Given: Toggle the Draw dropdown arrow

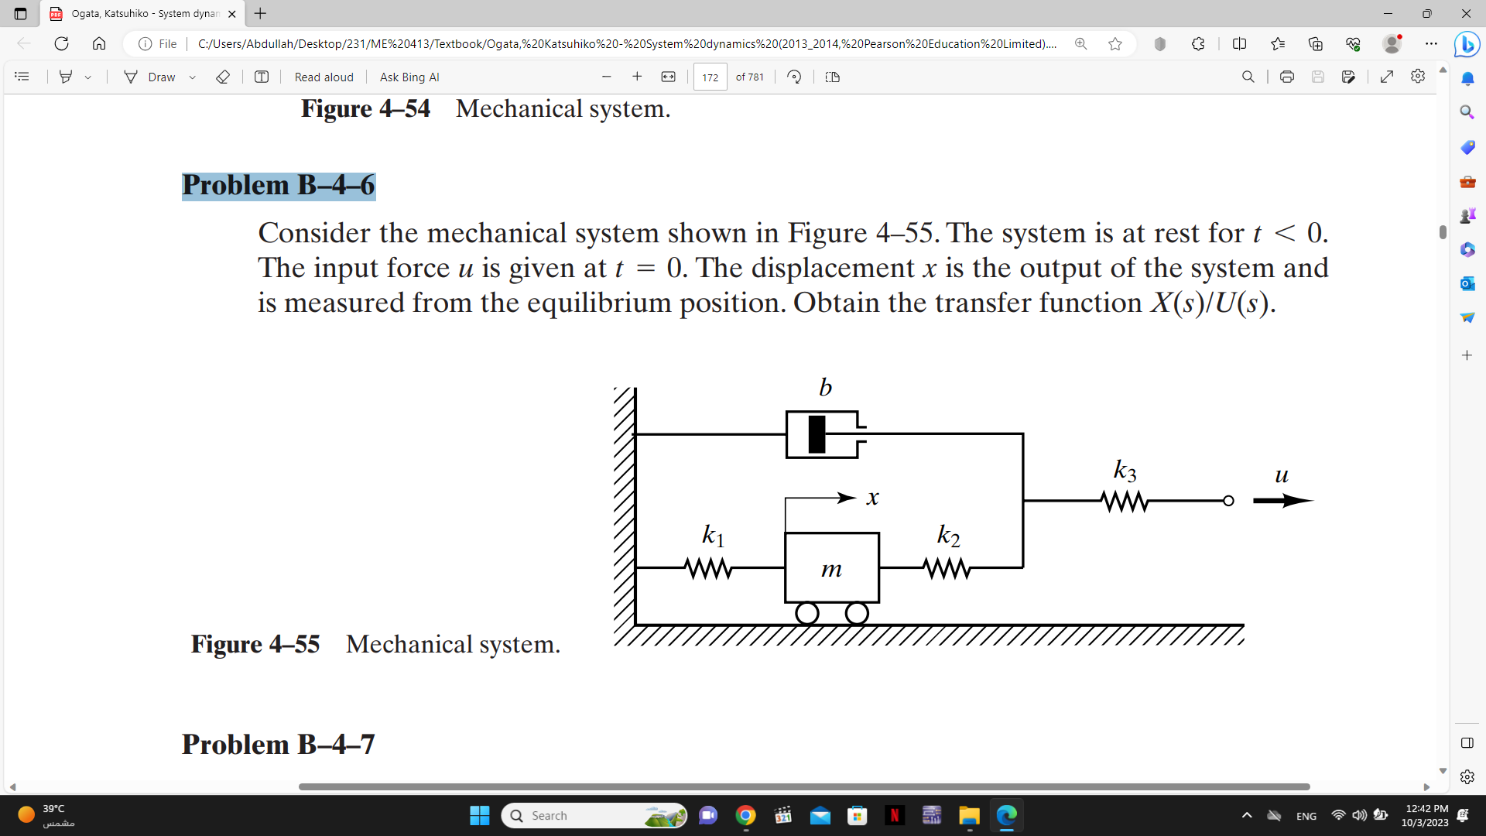Looking at the screenshot, I should pyautogui.click(x=190, y=77).
